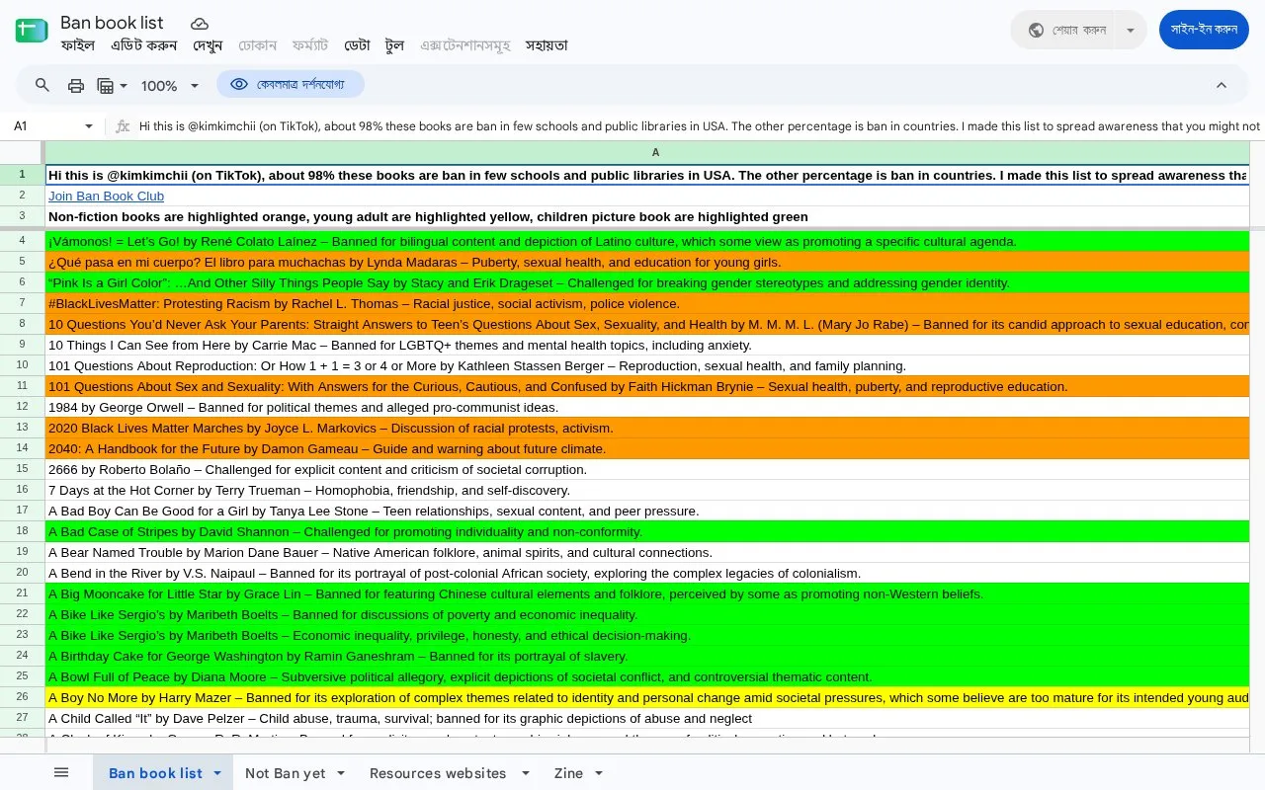Select the A Bad Case of Stripes cell
This screenshot has height=790, width=1265.
pyautogui.click(x=647, y=531)
